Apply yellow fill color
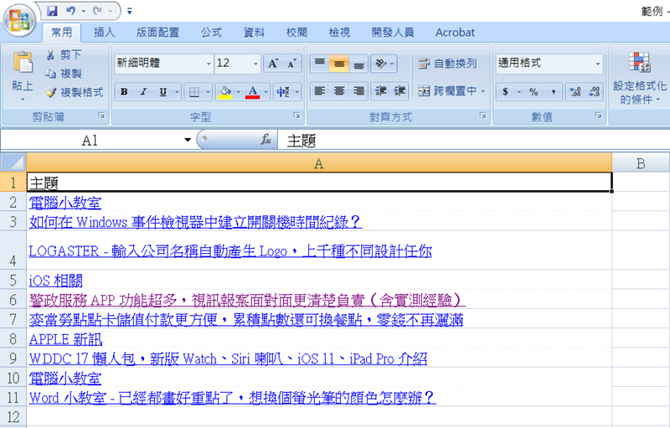Viewport: 670px width, 428px height. click(225, 92)
